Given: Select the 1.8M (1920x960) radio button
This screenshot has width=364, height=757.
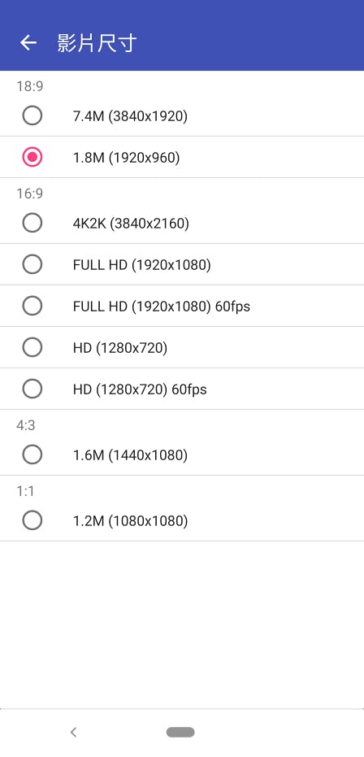Looking at the screenshot, I should coord(32,158).
